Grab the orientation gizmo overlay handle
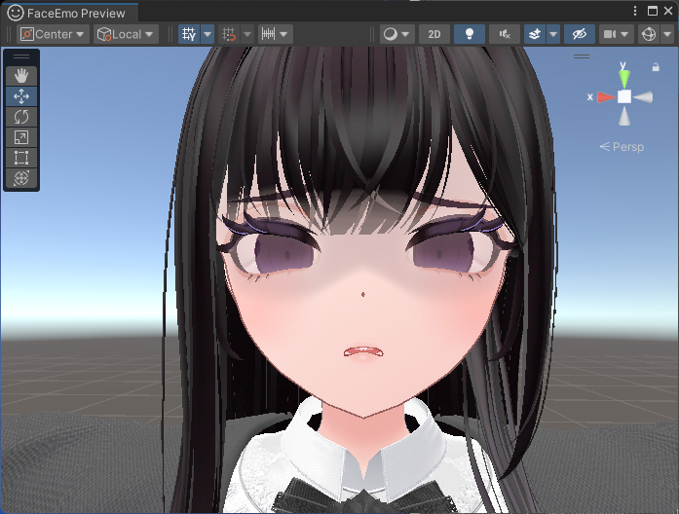Image resolution: width=679 pixels, height=514 pixels. (x=582, y=56)
